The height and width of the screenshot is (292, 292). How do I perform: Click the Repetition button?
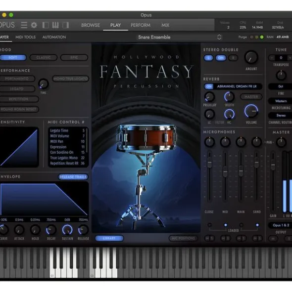pyautogui.click(x=19, y=99)
